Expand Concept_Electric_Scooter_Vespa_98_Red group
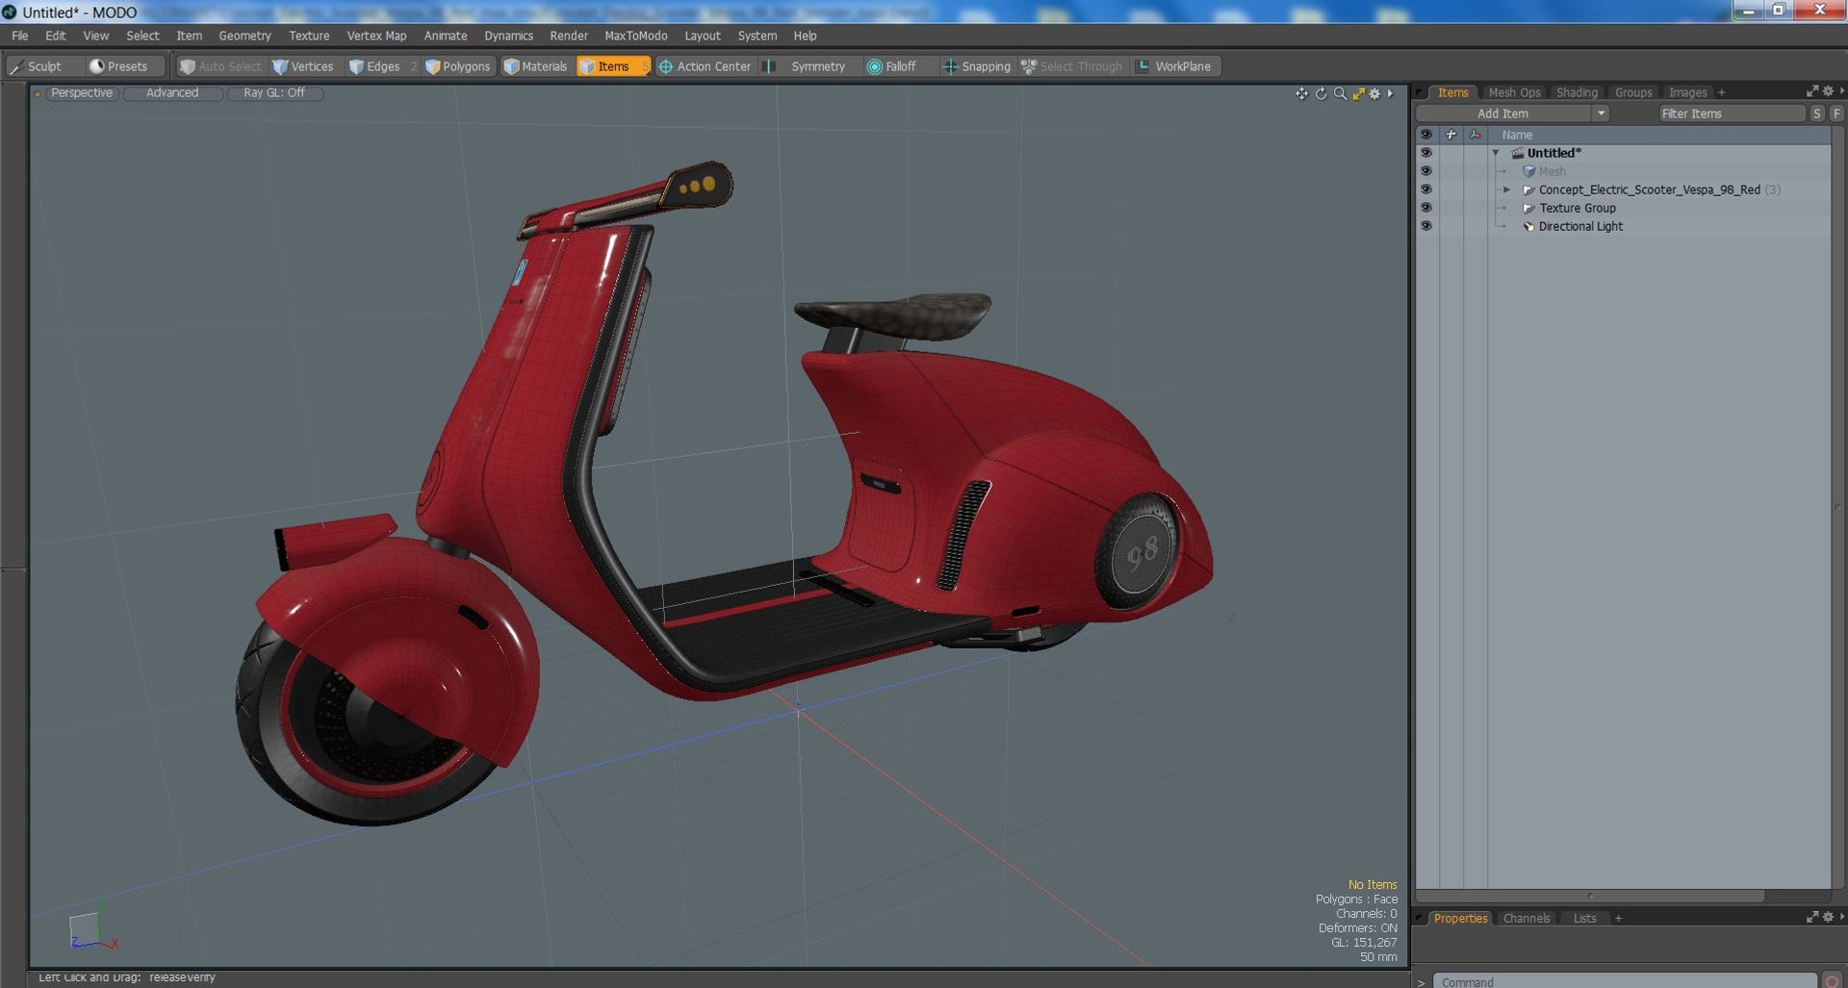The height and width of the screenshot is (988, 1848). 1507,190
